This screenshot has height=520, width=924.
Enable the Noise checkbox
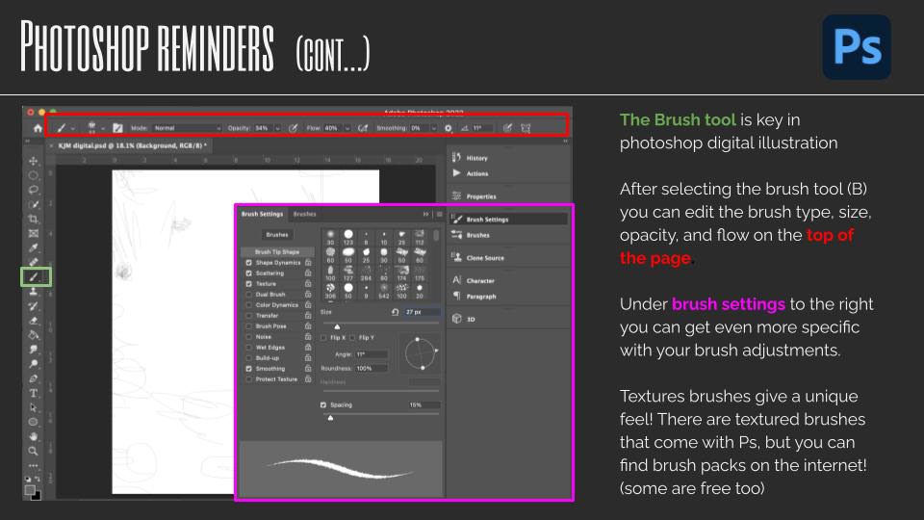point(248,337)
